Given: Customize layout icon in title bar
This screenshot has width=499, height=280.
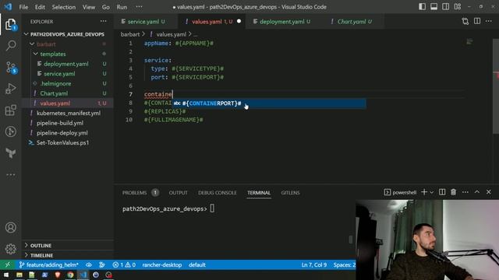Looking at the screenshot, I should (458, 7).
